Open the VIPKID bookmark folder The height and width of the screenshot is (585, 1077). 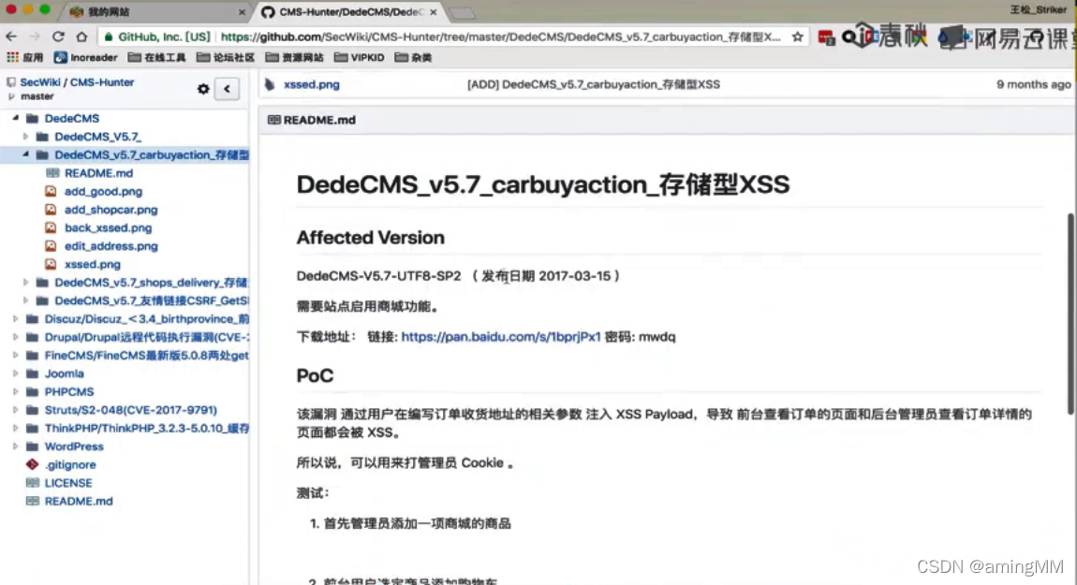click(360, 58)
